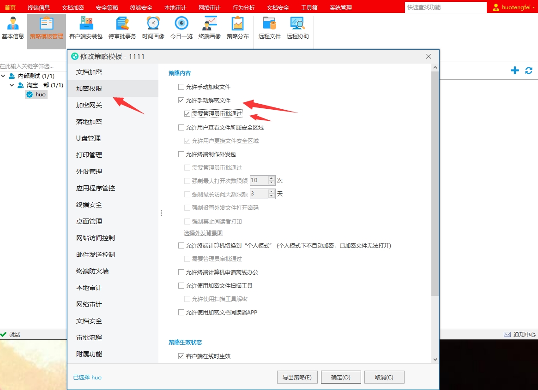Click the splitter dots handle between panels

pos(161,213)
